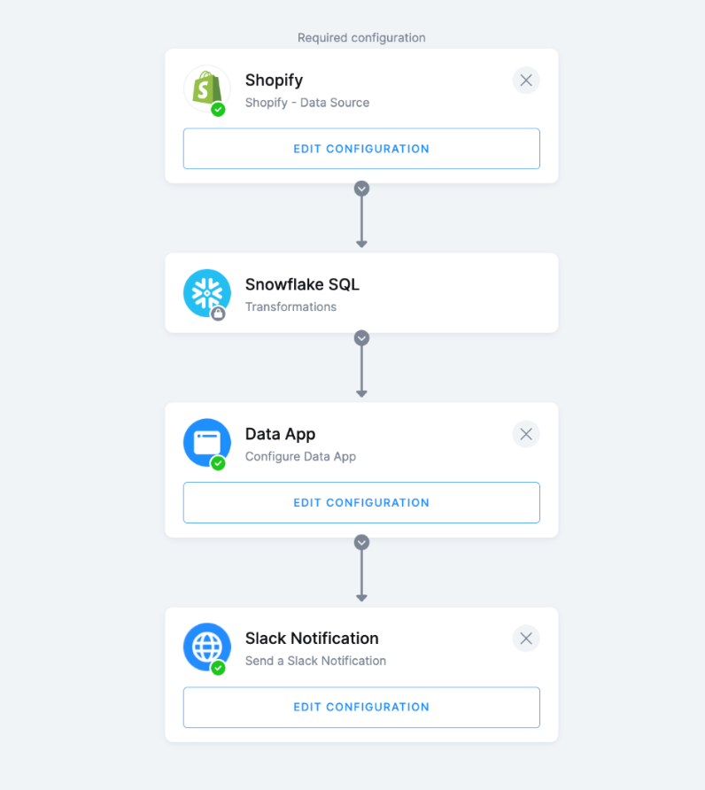
Task: Remove the Slack Notification step with X
Action: 526,639
